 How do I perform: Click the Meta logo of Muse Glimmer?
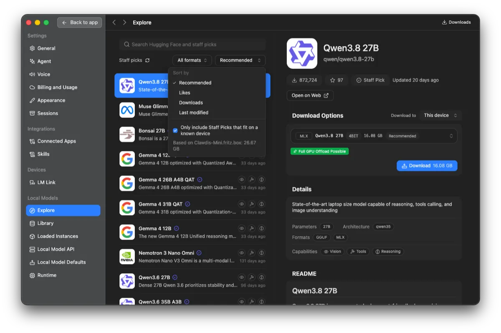tap(127, 110)
